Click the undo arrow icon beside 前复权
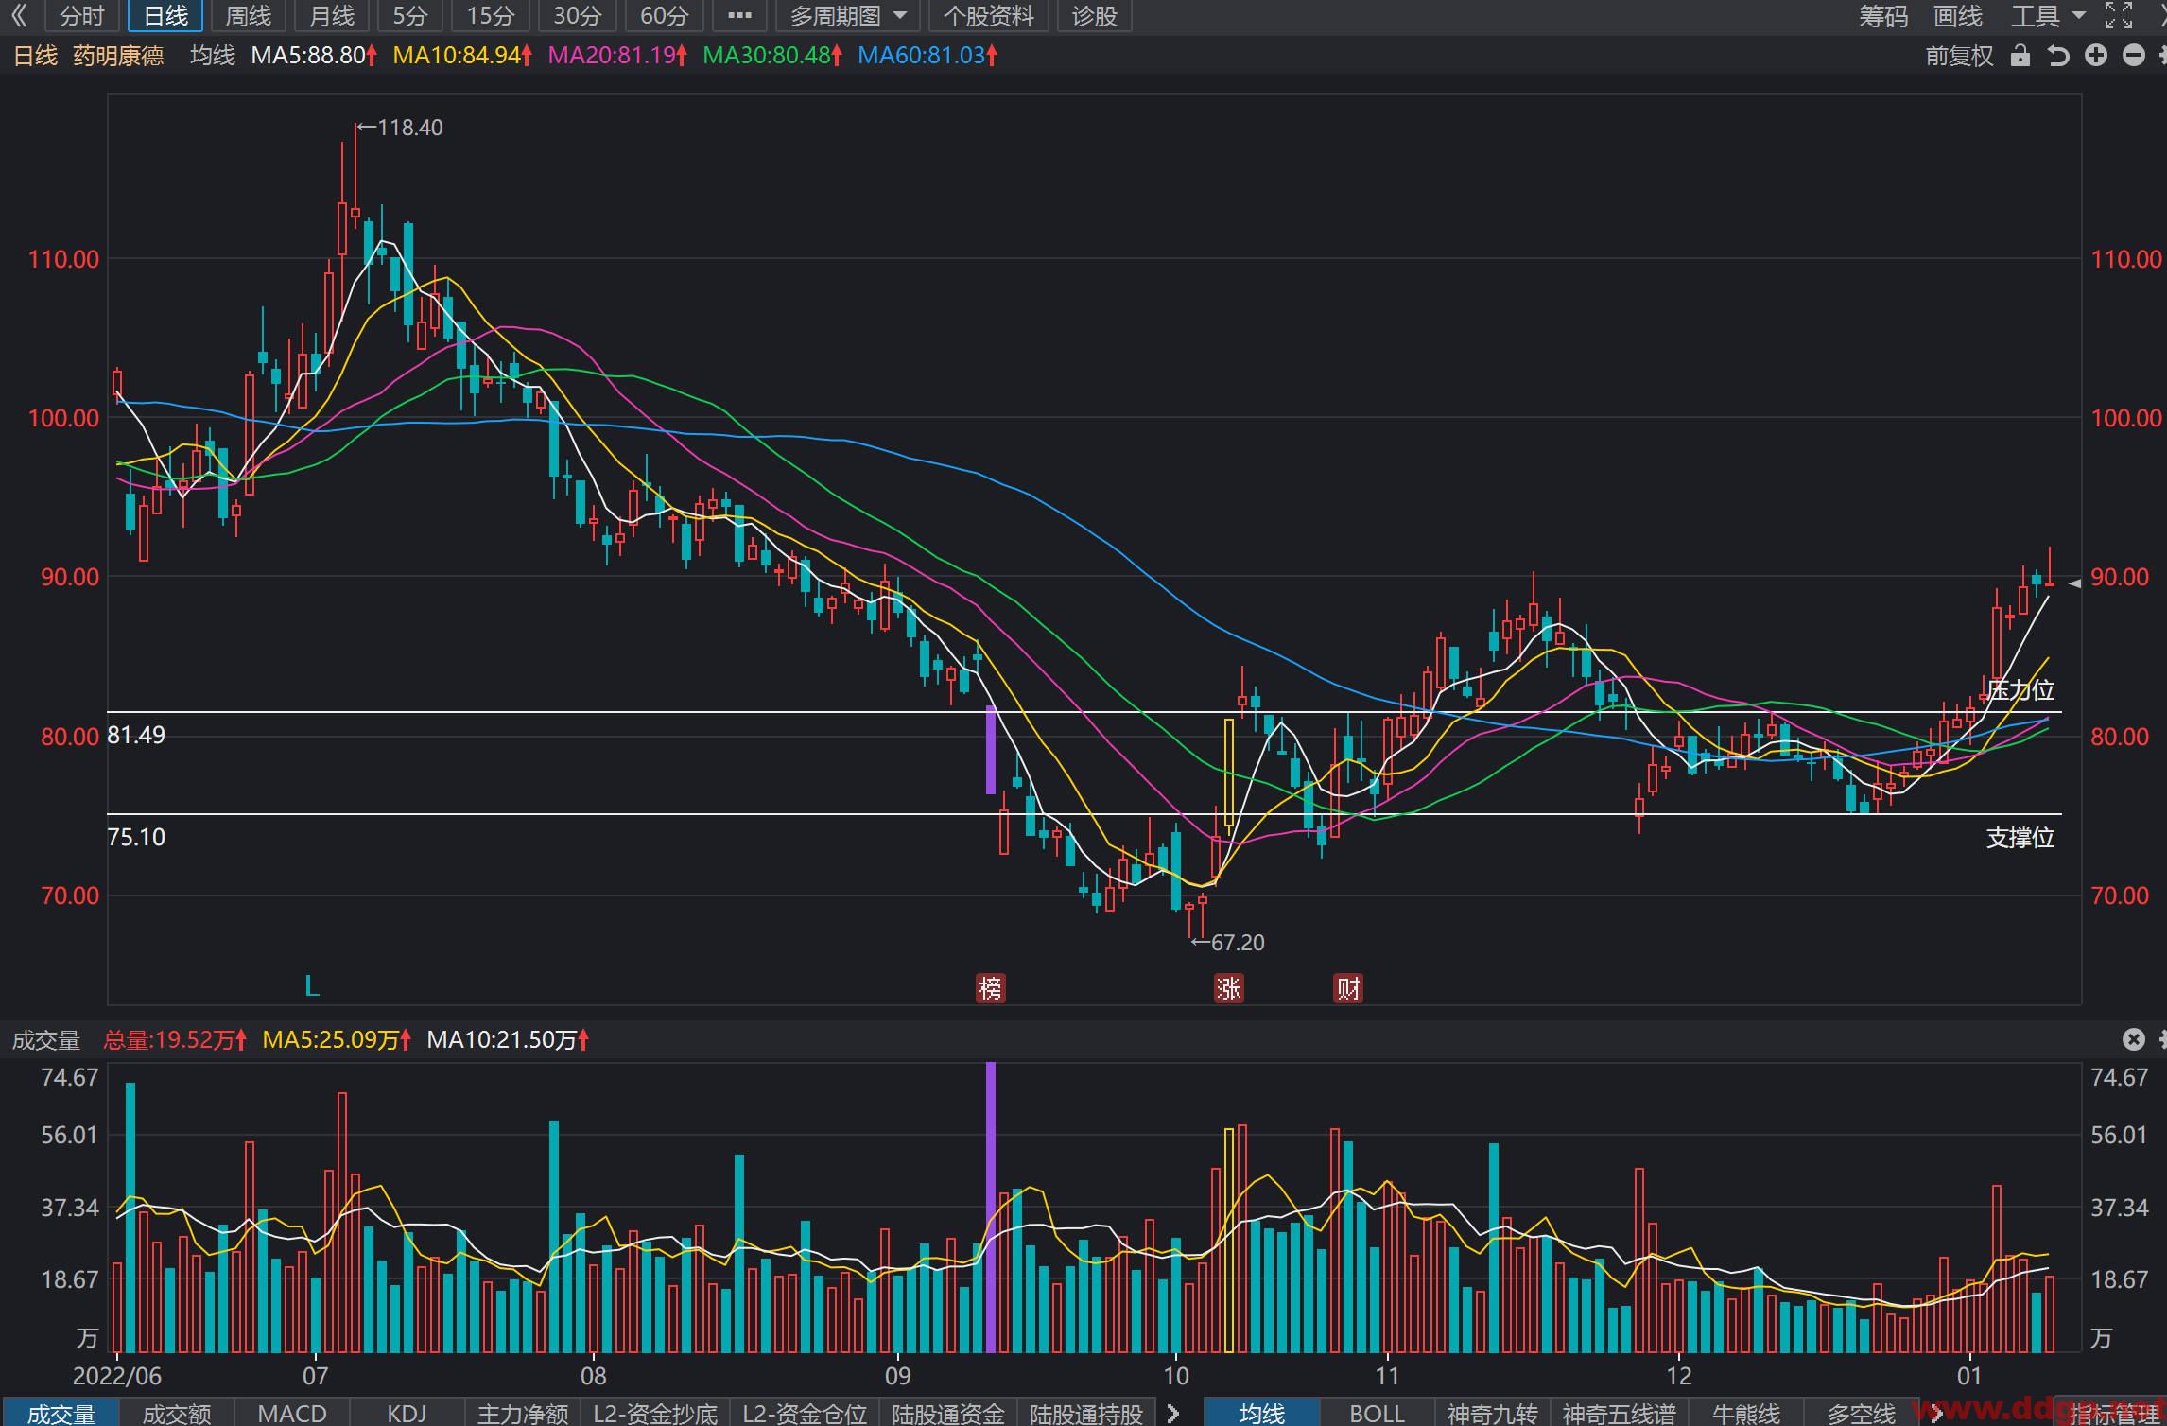Image resolution: width=2167 pixels, height=1426 pixels. pos(2058,56)
